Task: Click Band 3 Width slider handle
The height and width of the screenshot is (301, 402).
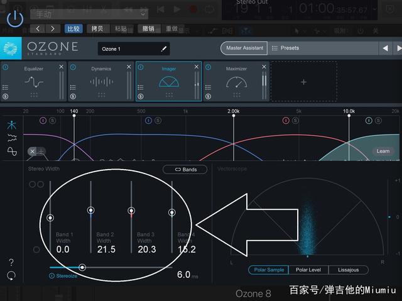Action: (x=131, y=211)
